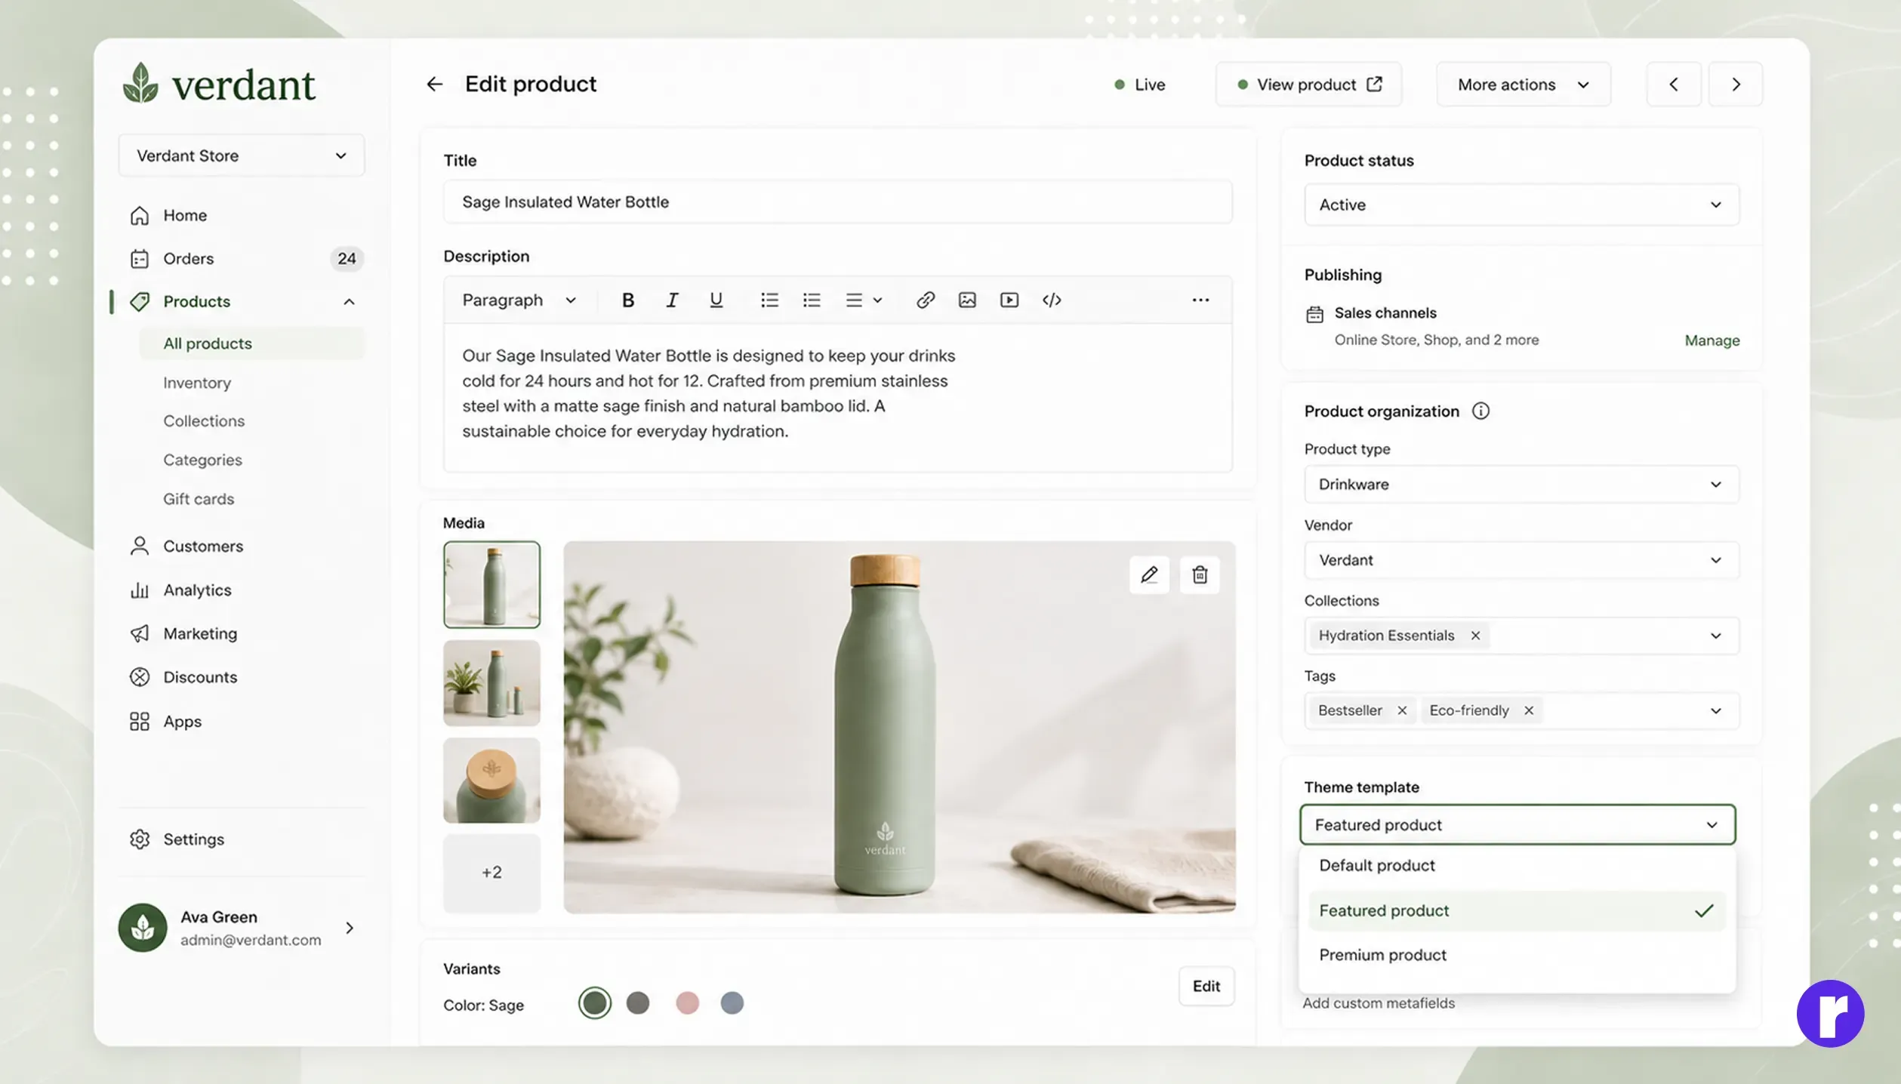The image size is (1901, 1084).
Task: Open text alignment options
Action: click(864, 300)
